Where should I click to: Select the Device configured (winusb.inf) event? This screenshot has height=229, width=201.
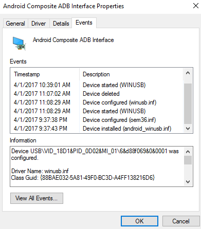pos(97,102)
